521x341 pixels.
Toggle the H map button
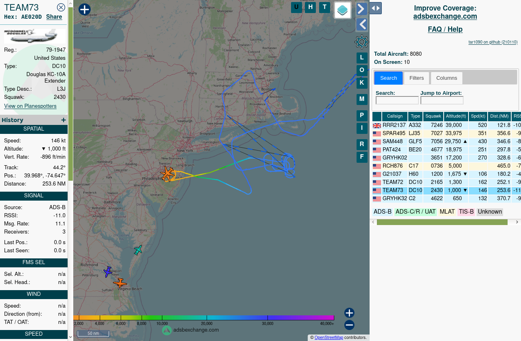coord(311,7)
